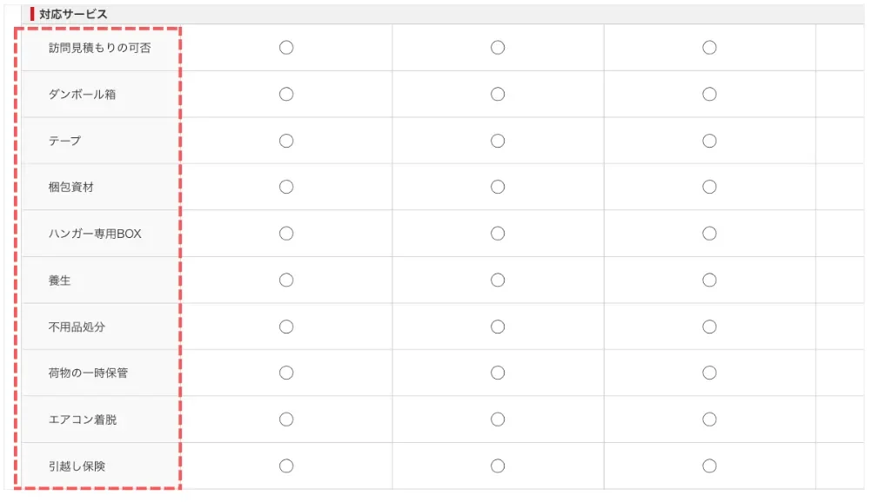Select the 訪問見積もりの可否 row label
This screenshot has height=502, width=870.
[99, 48]
